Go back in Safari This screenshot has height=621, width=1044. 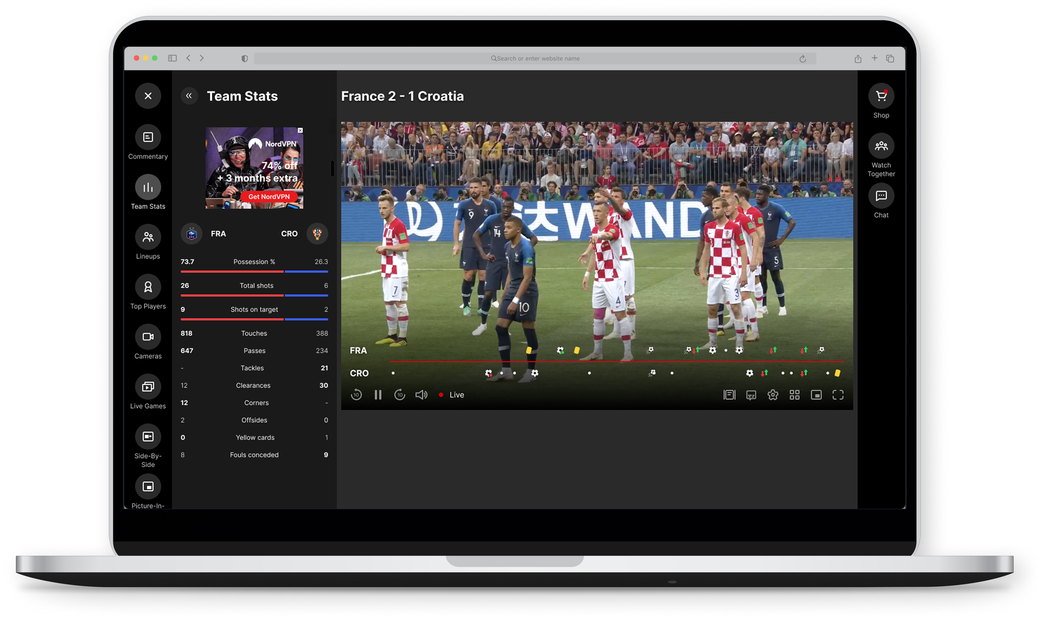(x=188, y=58)
